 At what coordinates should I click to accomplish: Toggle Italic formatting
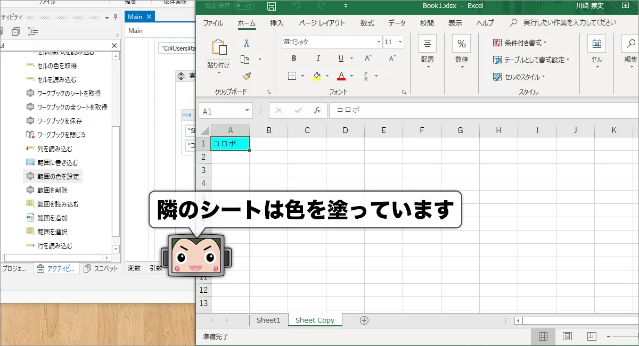pos(318,59)
